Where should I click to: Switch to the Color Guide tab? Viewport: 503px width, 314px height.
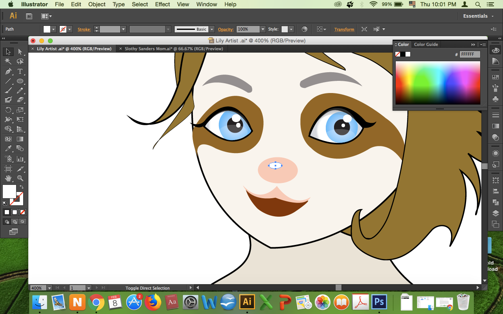[426, 44]
